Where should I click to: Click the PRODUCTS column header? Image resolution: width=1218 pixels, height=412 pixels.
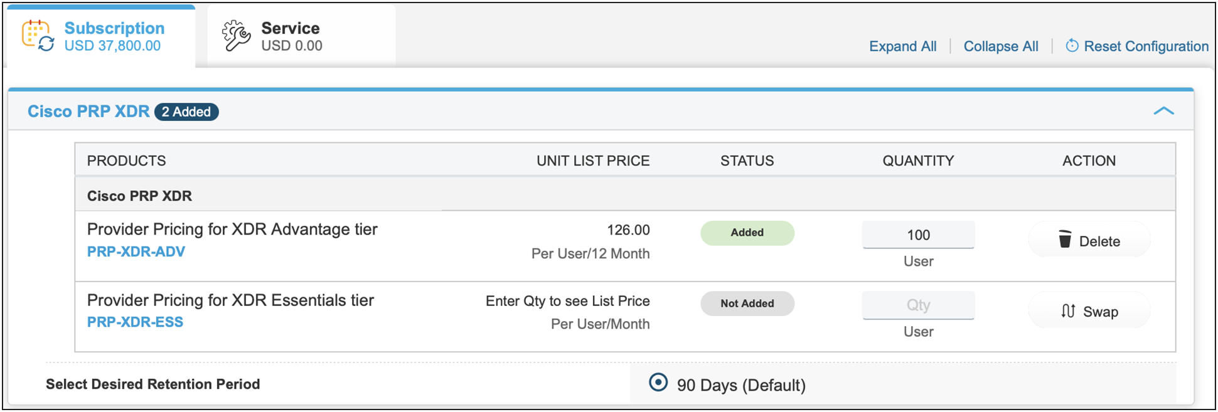point(126,161)
